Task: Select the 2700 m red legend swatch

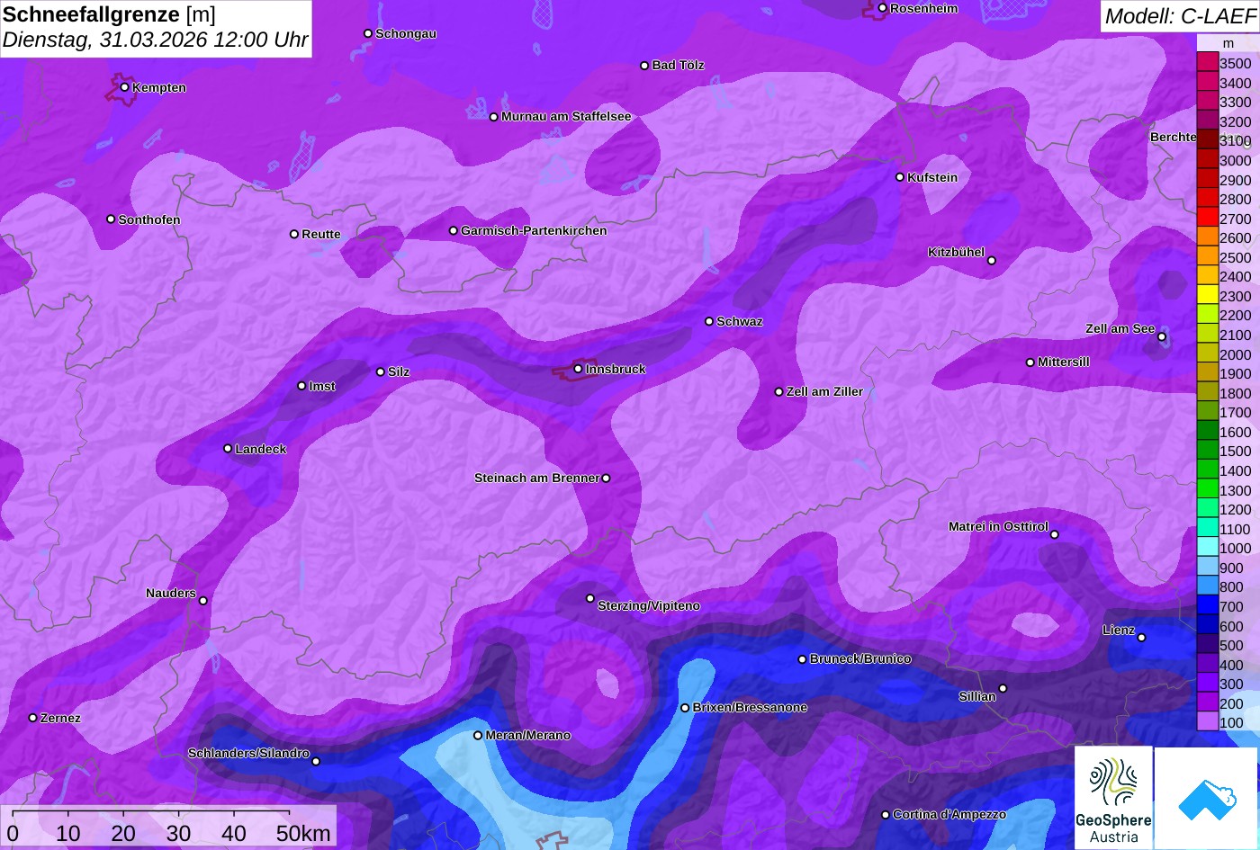Action: (x=1207, y=219)
